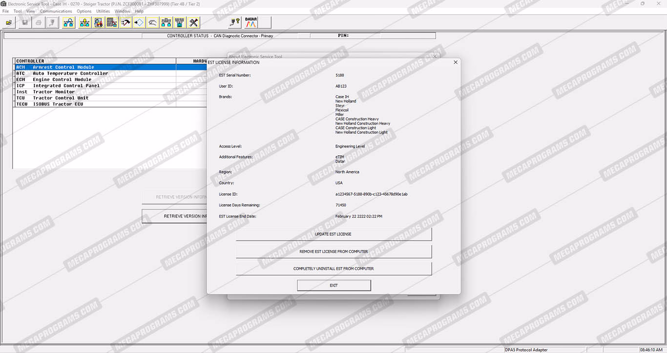Open the crossed wrench and screwdriver tool
The image size is (667, 353).
[x=194, y=22]
